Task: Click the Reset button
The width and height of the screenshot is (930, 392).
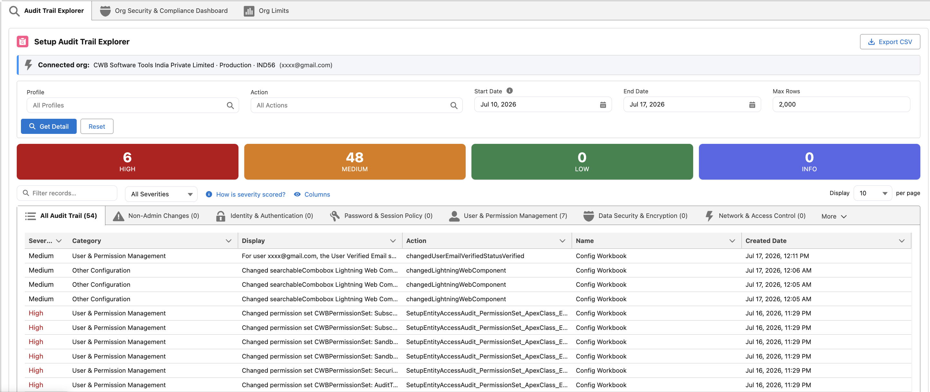Action: point(97,126)
